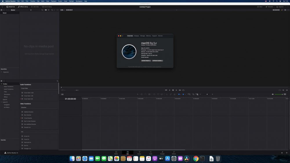Play the timeline forward
Image resolution: width=290 pixels, height=163 pixels.
click(x=176, y=90)
